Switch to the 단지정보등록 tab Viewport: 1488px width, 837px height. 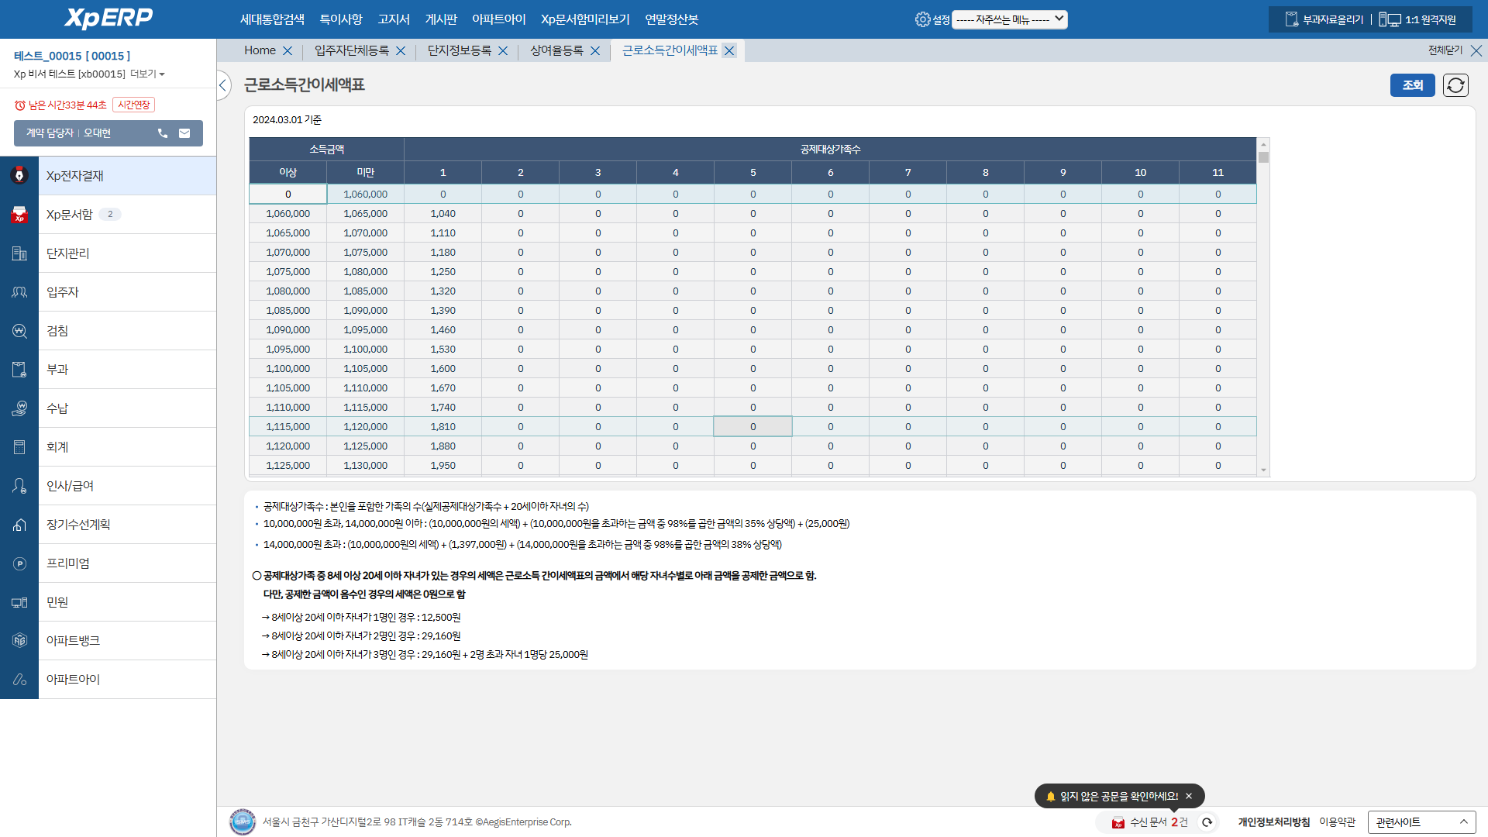460,50
